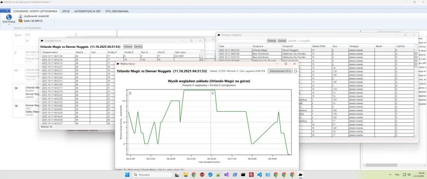
Task: Click Zatrzymaj auto (10 s) button
Action: (x=280, y=71)
